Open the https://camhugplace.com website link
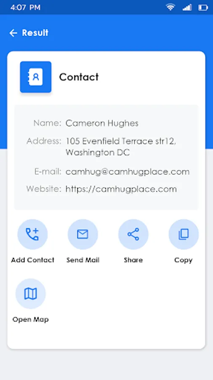 pos(121,189)
